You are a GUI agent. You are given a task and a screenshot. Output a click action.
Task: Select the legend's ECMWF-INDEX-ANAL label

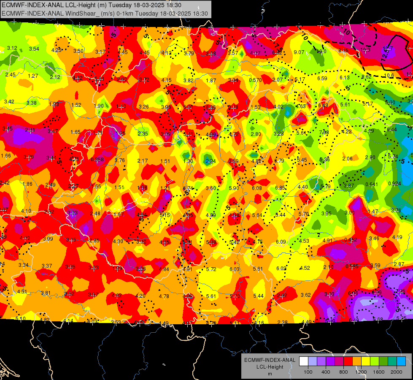click(x=270, y=360)
